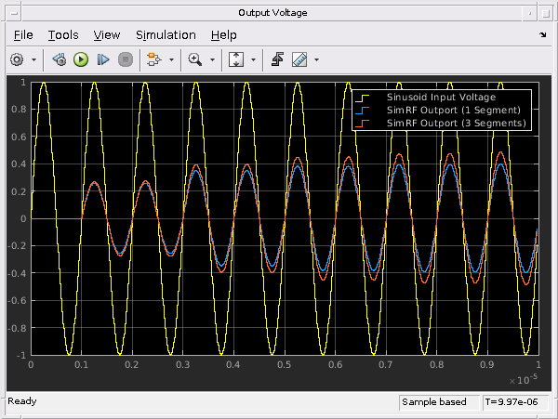Open the scope Configuration Properties gear
Screen dimensions: 558x419
pos(17,59)
